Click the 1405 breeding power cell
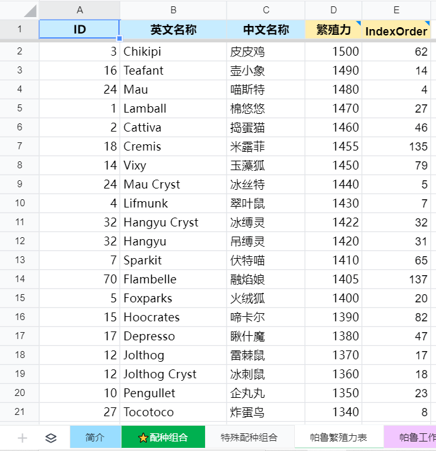The height and width of the screenshot is (451, 436). (x=333, y=280)
